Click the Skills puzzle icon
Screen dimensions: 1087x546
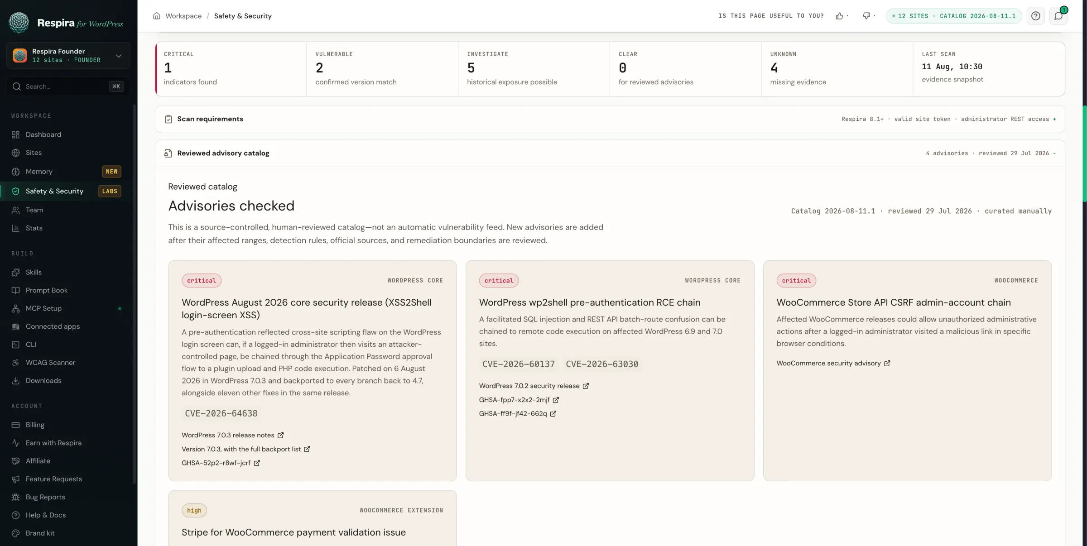click(x=16, y=272)
